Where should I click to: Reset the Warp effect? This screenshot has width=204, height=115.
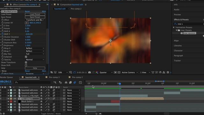[x=27, y=71]
